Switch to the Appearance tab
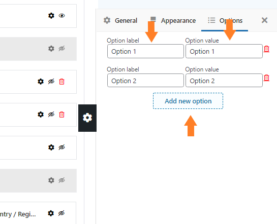The height and width of the screenshot is (224, 277). (x=173, y=20)
